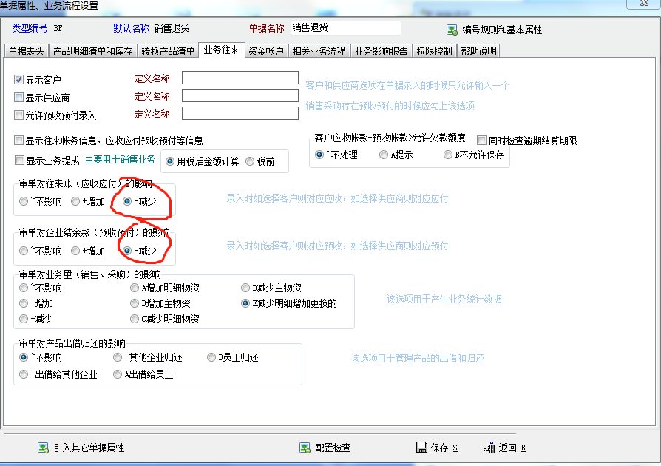
Task: Open the 权限控制 tab
Action: [434, 50]
